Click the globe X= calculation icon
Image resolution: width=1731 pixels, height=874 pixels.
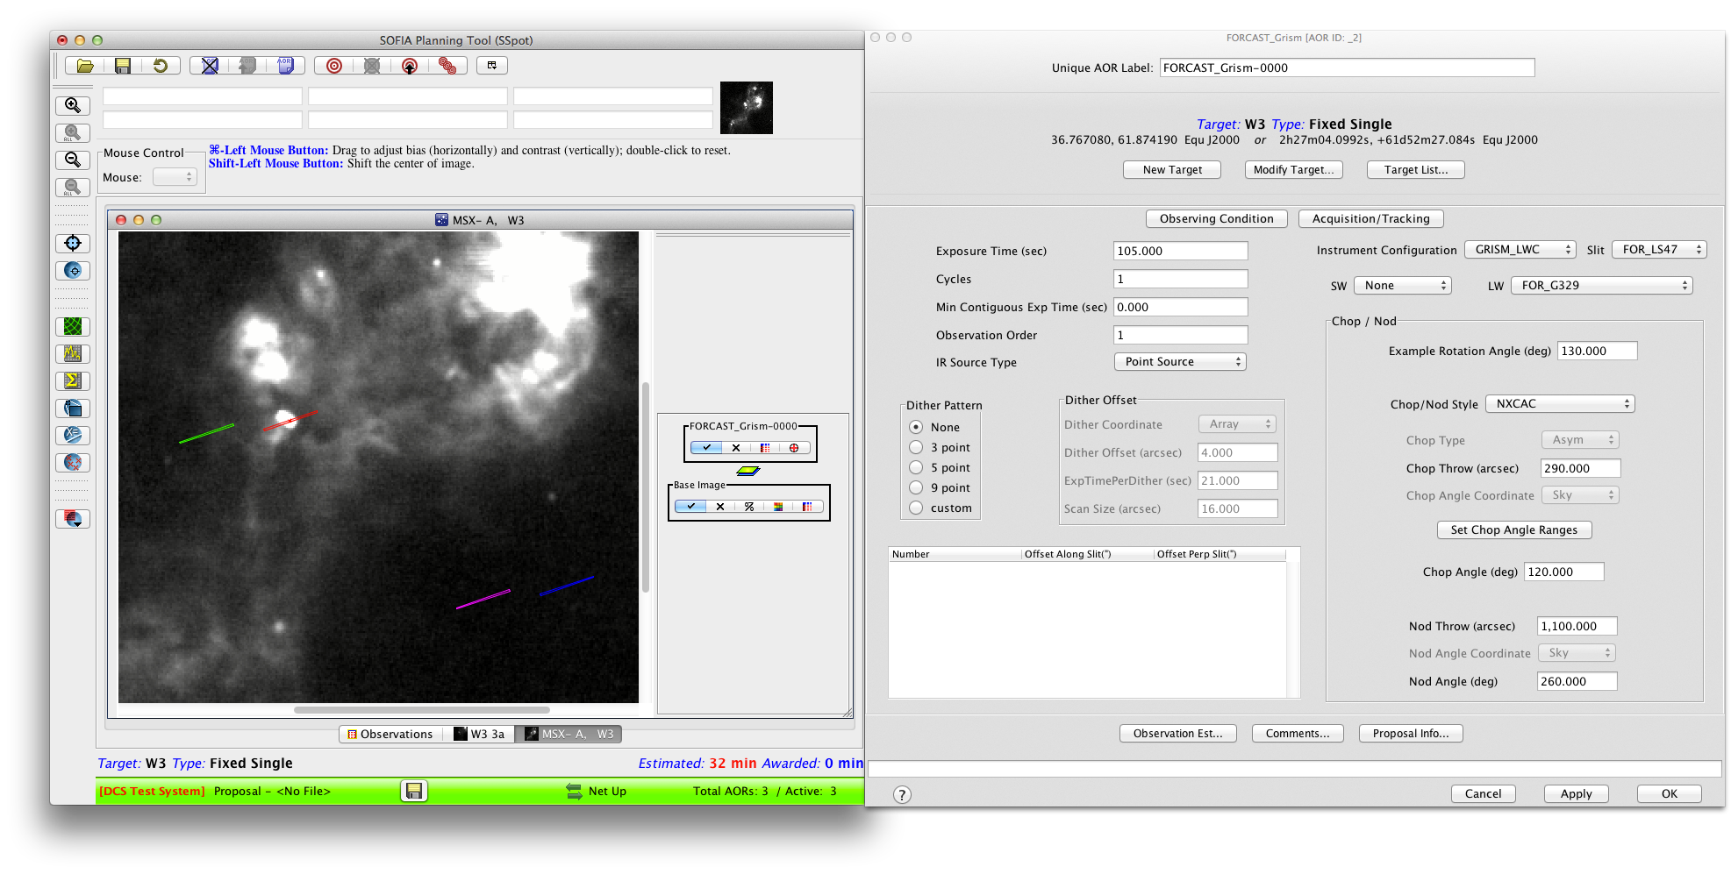pyautogui.click(x=73, y=436)
